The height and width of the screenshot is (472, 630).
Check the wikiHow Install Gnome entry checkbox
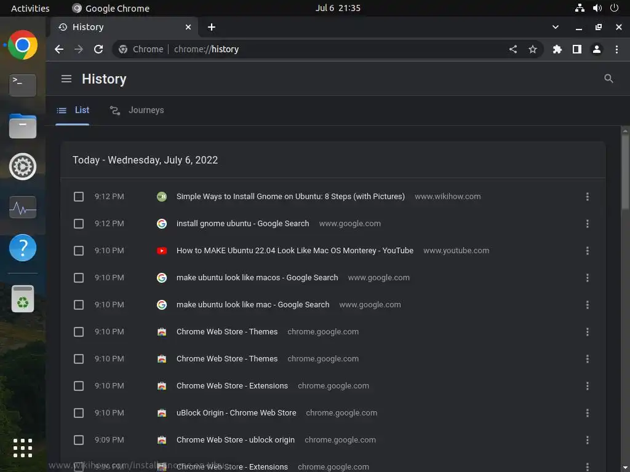tap(79, 197)
